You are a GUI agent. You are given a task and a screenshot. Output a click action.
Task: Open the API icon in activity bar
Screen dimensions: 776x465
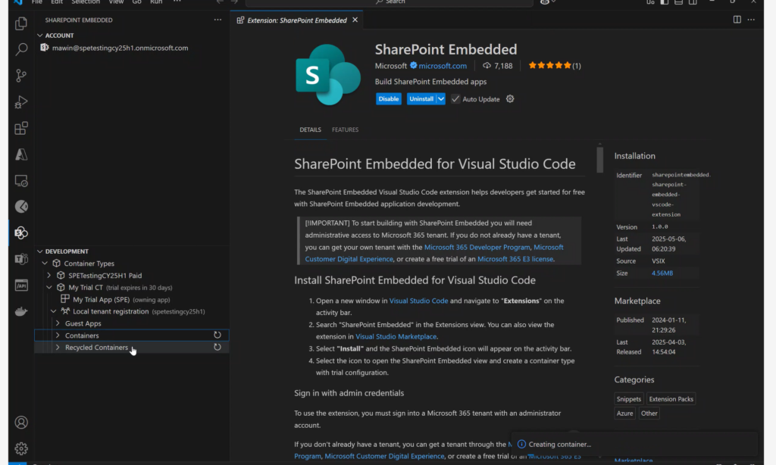click(20, 286)
